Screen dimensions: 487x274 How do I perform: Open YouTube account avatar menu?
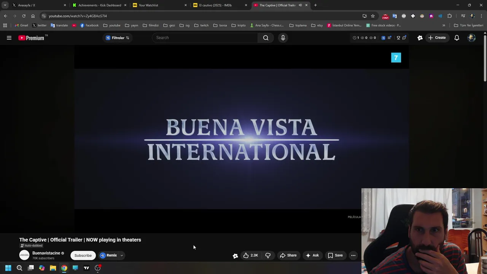tap(471, 38)
